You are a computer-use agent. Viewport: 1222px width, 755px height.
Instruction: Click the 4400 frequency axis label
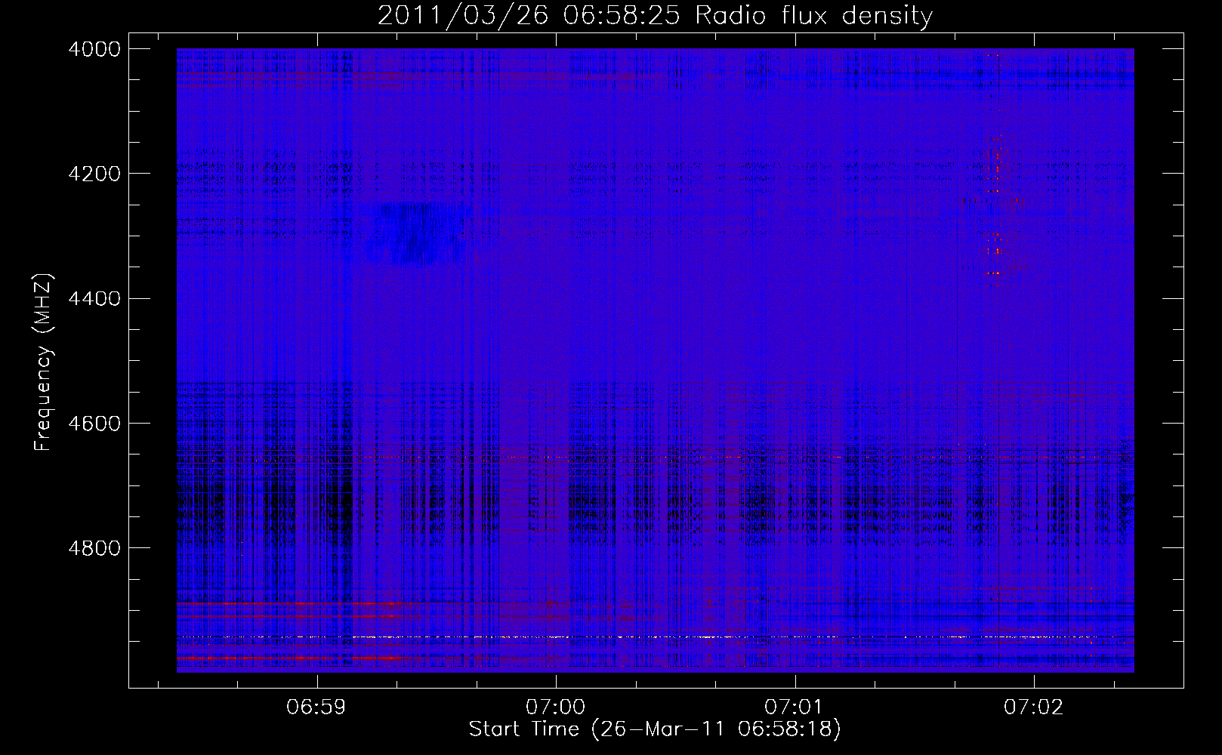94,299
